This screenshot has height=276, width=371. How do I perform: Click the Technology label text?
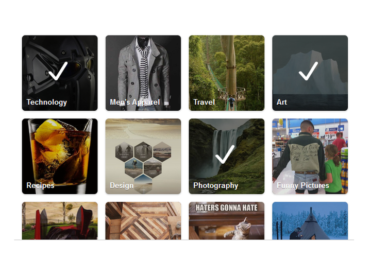click(46, 102)
